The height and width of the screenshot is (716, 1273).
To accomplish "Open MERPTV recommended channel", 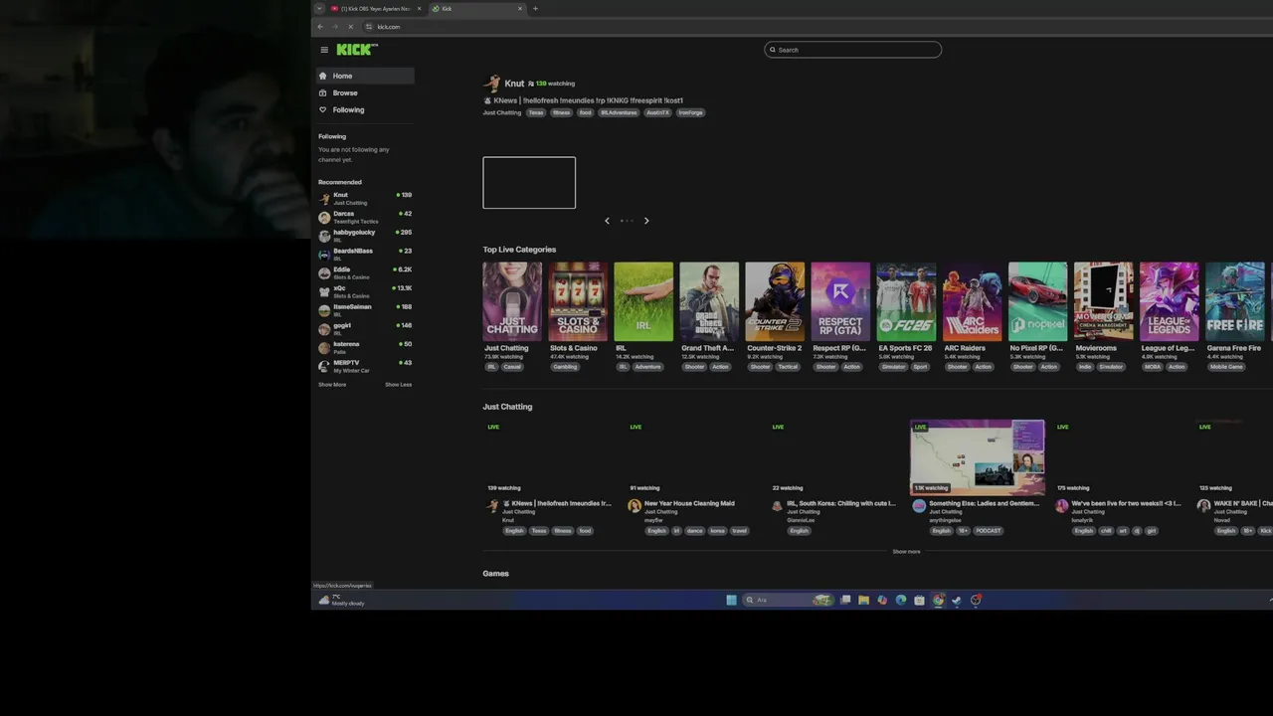I will pos(364,366).
